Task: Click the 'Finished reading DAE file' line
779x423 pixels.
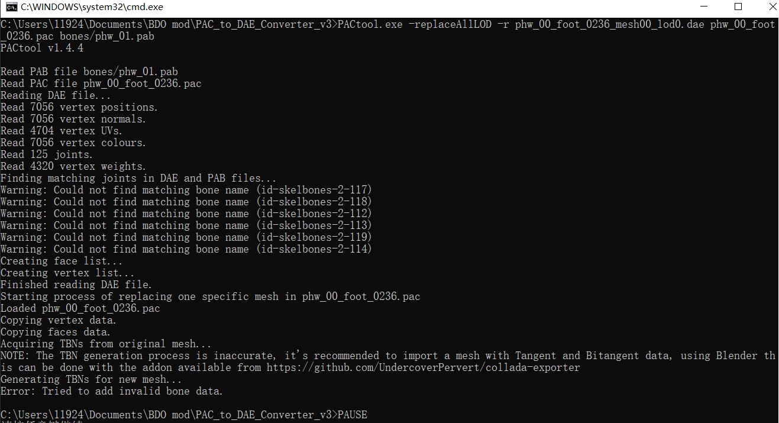Action: click(76, 285)
